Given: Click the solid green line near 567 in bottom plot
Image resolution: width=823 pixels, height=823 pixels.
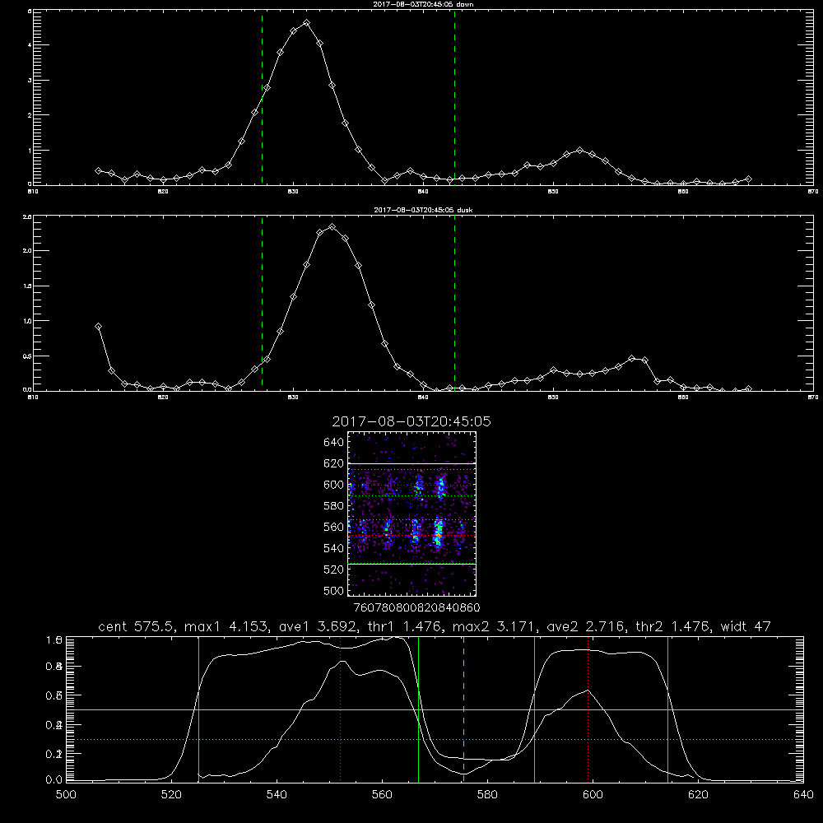Looking at the screenshot, I should [x=418, y=709].
